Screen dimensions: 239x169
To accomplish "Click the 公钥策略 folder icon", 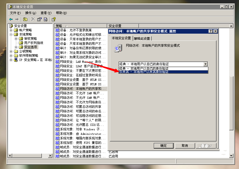I will [16, 51].
